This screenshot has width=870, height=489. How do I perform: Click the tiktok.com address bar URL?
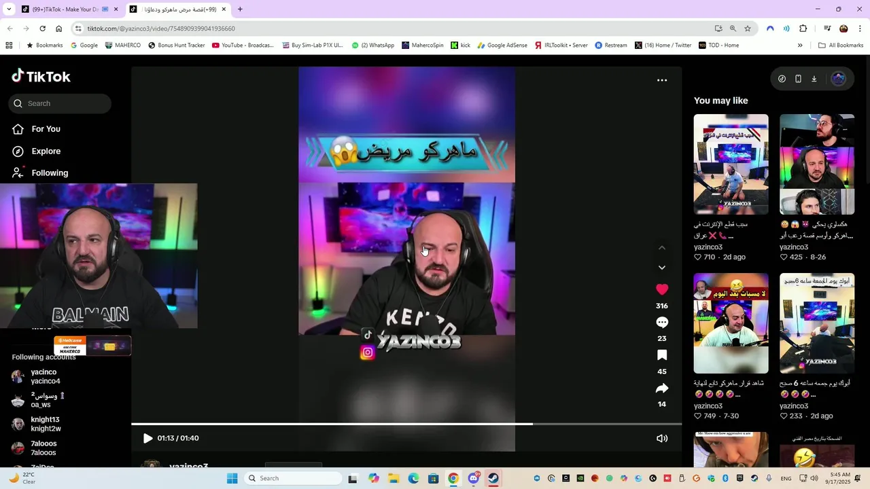(x=161, y=29)
